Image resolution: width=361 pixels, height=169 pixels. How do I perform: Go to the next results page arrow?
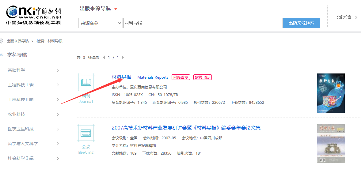point(123,58)
